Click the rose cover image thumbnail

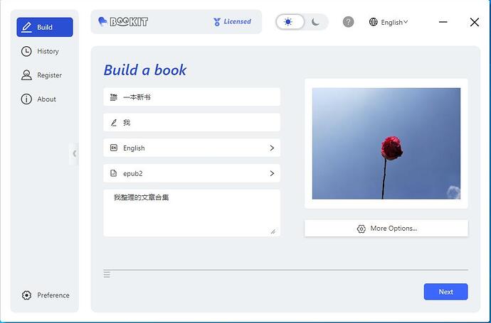(x=386, y=143)
